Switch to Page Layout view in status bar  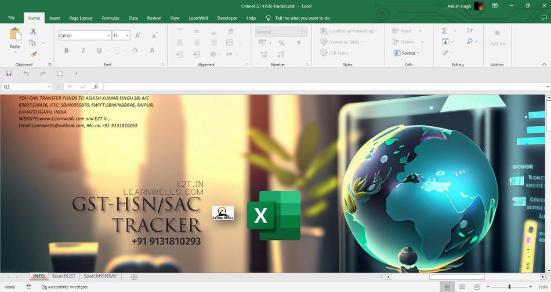462,287
